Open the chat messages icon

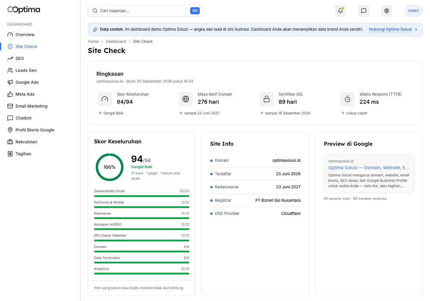[x=364, y=11]
